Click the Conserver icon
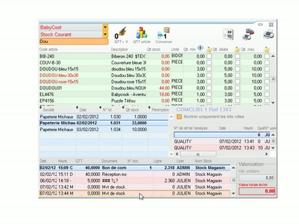This screenshot has width=299, height=224. tap(164, 33)
